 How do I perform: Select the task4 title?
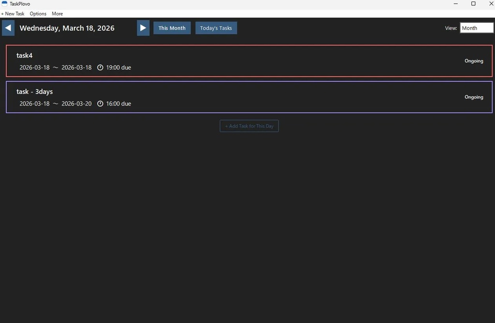(24, 55)
